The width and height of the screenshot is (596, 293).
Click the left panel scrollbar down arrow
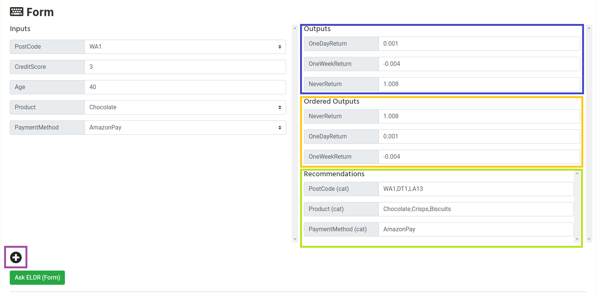(x=295, y=239)
